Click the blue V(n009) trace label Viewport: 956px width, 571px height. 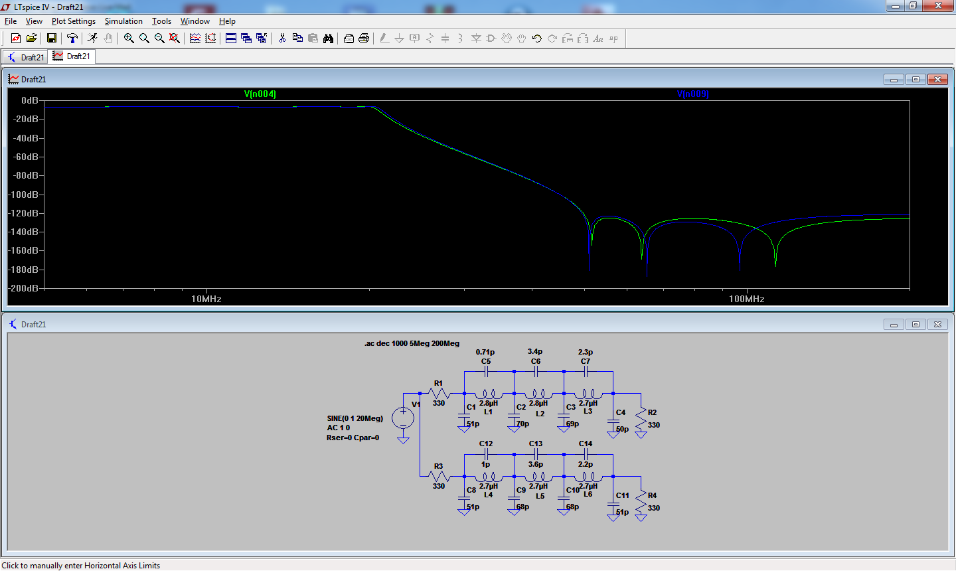pyautogui.click(x=693, y=94)
